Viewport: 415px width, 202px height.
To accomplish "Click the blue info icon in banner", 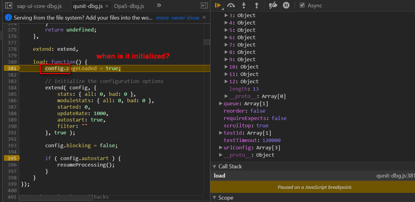I will [9, 17].
